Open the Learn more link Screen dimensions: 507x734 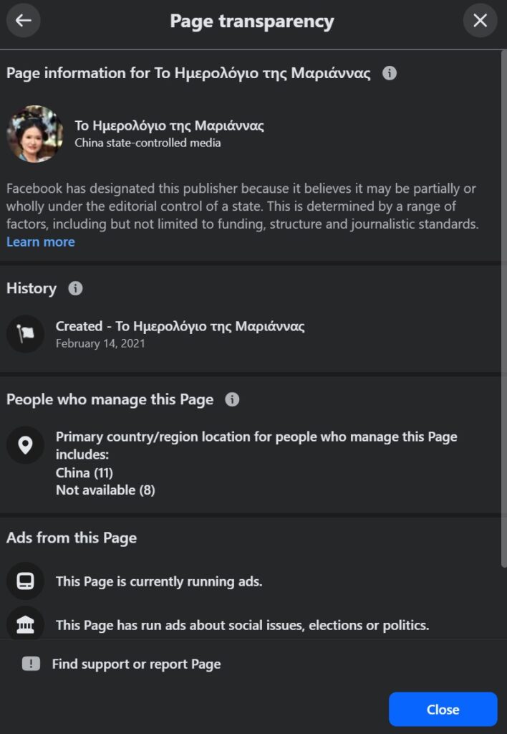(x=41, y=242)
